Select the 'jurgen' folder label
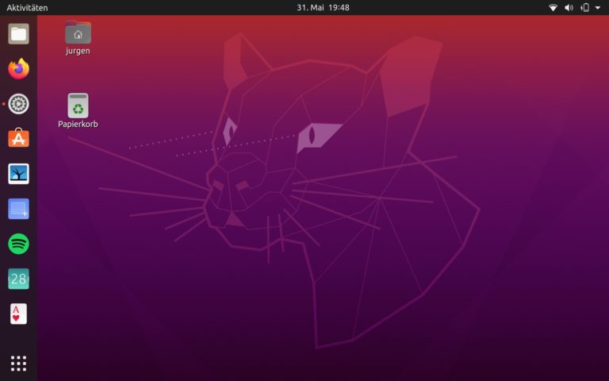Screen dimensions: 609x381 [x=78, y=51]
